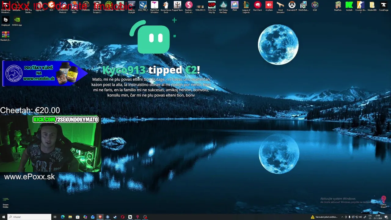Open the MartinOBS folder
The height and width of the screenshot is (220, 391).
(x=372, y=6)
